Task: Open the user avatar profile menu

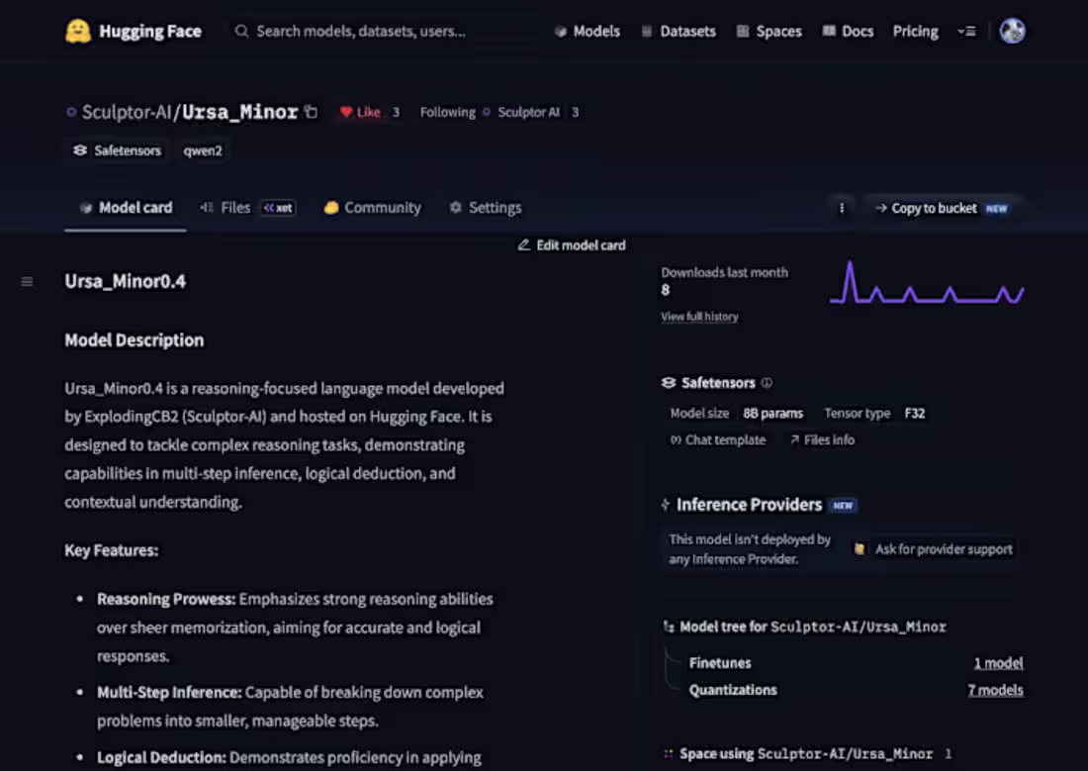Action: [1013, 31]
